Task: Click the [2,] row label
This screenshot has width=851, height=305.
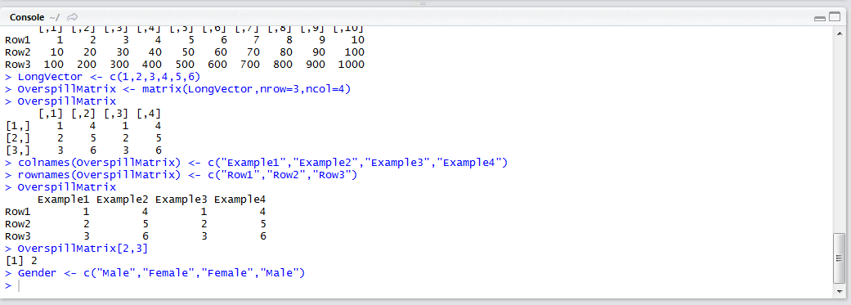Action: (x=17, y=138)
